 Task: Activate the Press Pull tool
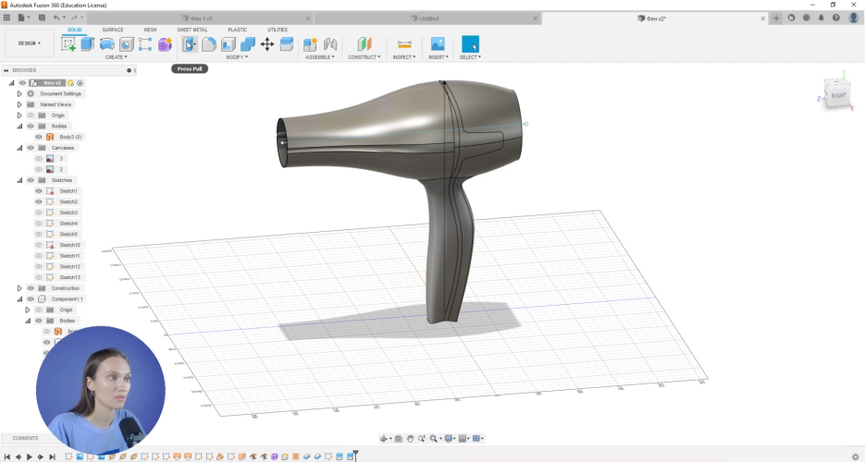pyautogui.click(x=190, y=44)
